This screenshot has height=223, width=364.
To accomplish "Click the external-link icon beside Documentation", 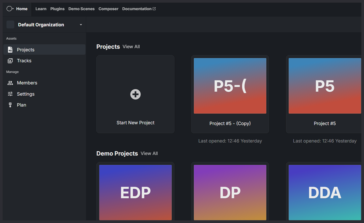I will [155, 8].
